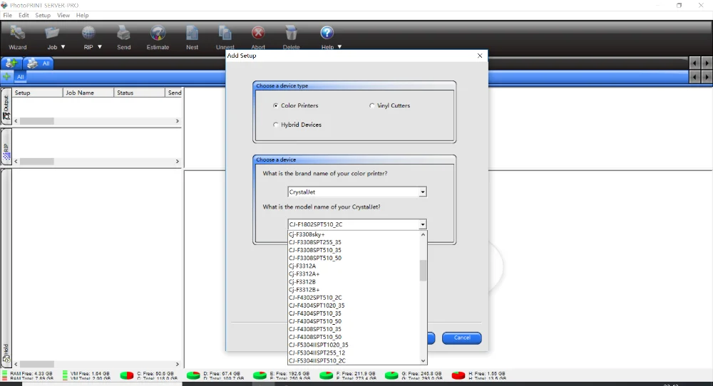Select CJ-F3308SPT510_50 from model list

pyautogui.click(x=354, y=258)
